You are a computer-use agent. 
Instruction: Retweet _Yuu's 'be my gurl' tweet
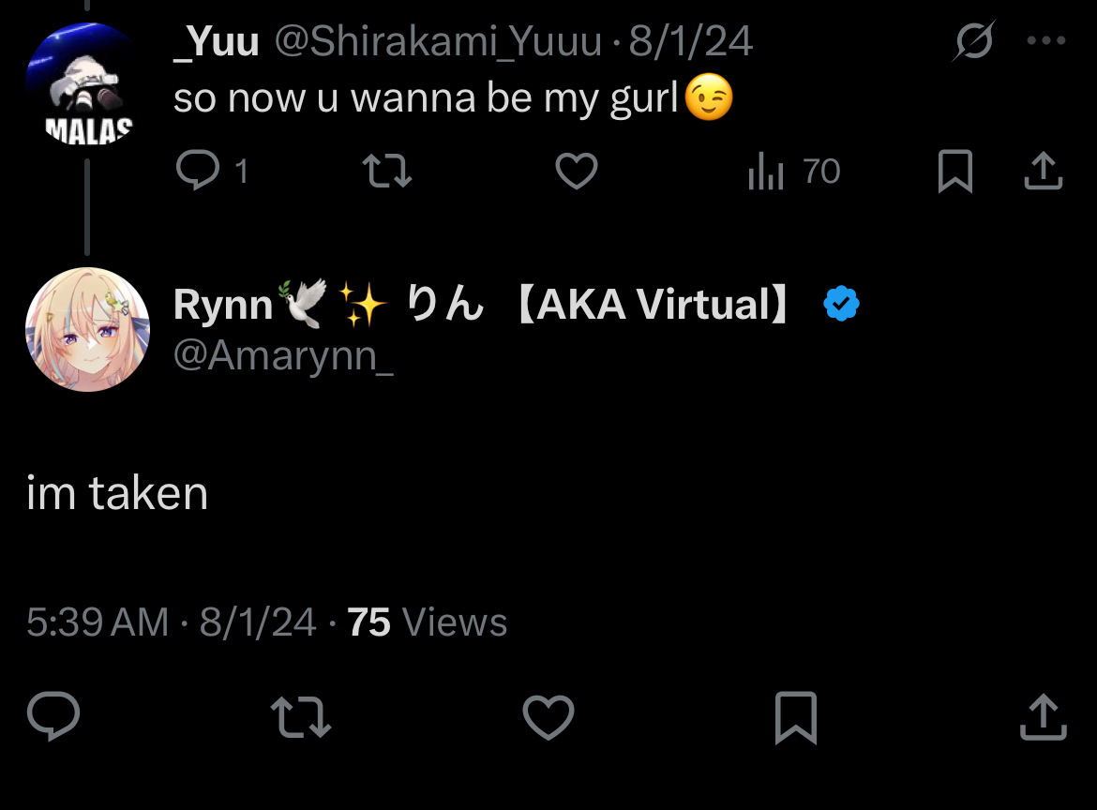click(386, 172)
